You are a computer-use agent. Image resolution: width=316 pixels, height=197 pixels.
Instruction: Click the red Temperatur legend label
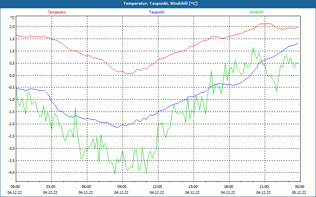(57, 12)
